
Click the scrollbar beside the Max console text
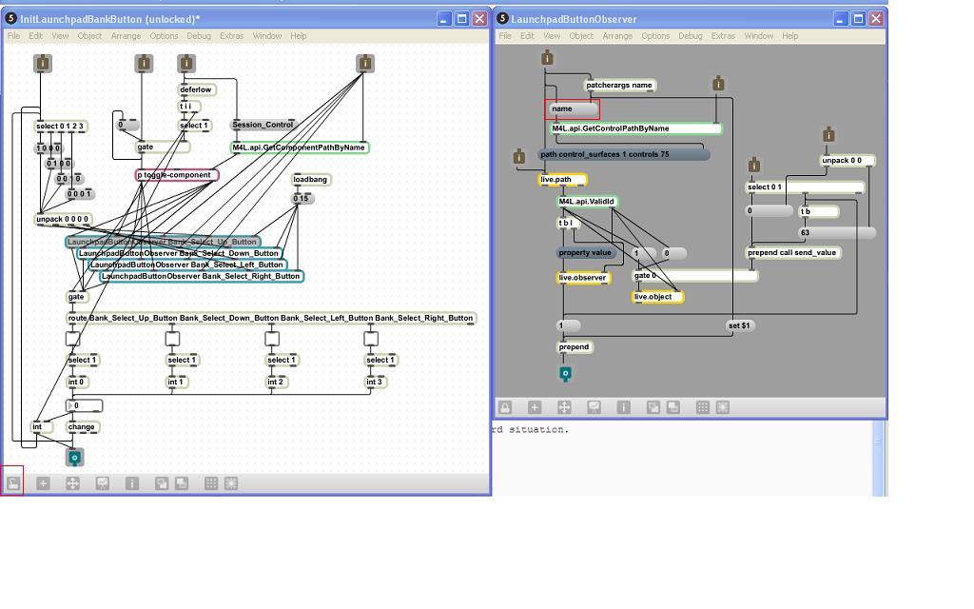pos(878,458)
